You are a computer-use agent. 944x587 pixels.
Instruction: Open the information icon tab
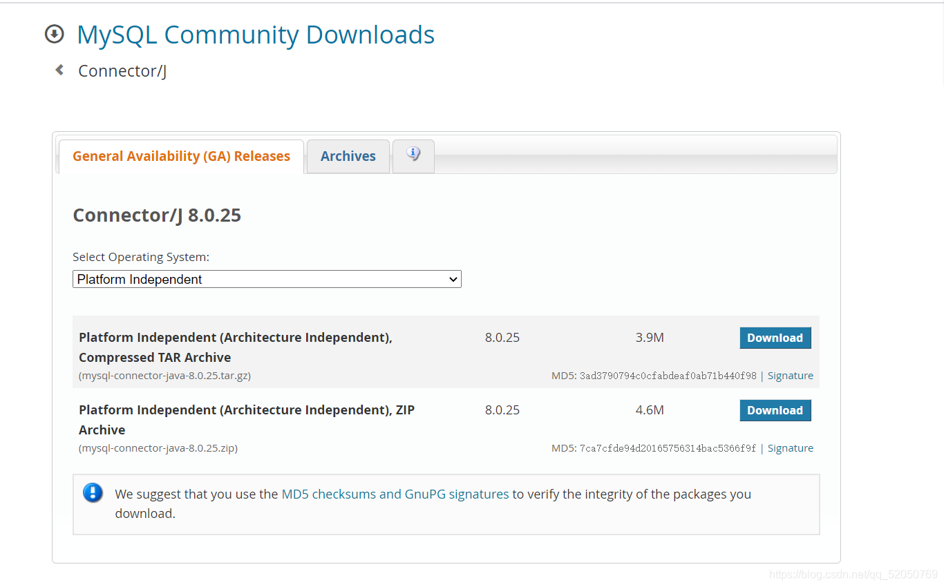[413, 155]
